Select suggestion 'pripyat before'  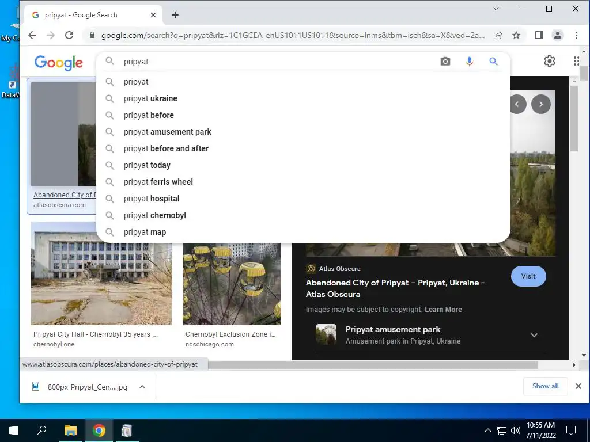click(303, 115)
